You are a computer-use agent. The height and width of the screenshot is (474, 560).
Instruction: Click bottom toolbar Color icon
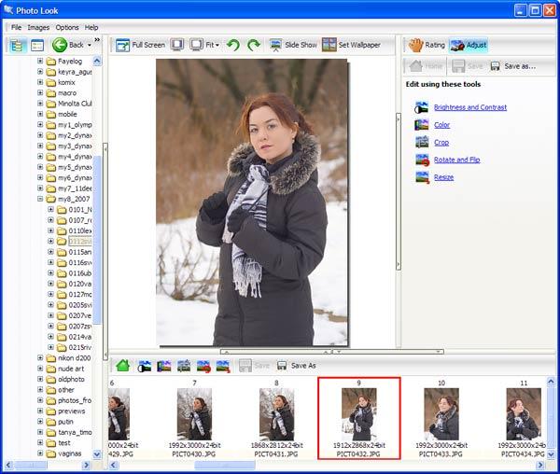click(164, 366)
